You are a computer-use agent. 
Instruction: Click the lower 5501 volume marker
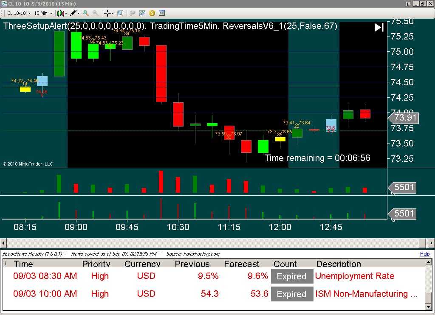pos(402,214)
